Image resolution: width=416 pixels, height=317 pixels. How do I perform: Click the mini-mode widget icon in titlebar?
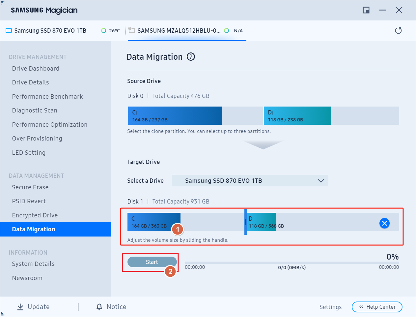366,10
